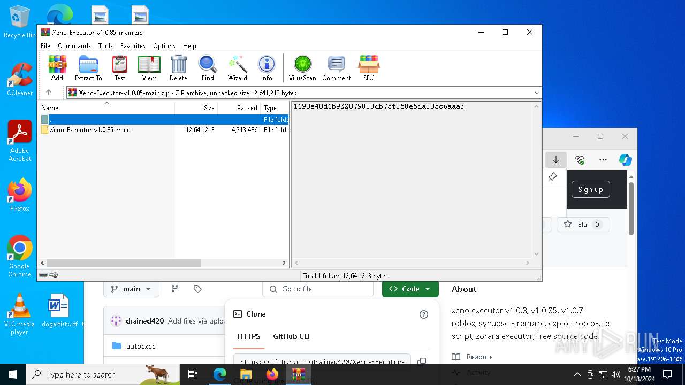Open the View toolbar icon
Image resolution: width=685 pixels, height=385 pixels.
point(149,68)
